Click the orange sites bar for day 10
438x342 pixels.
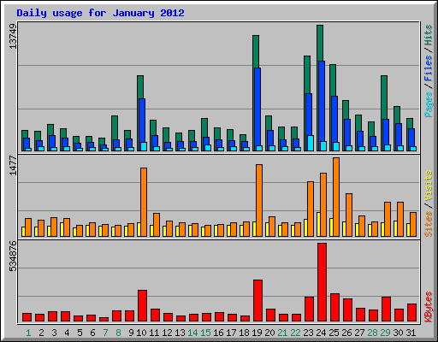[x=144, y=202]
